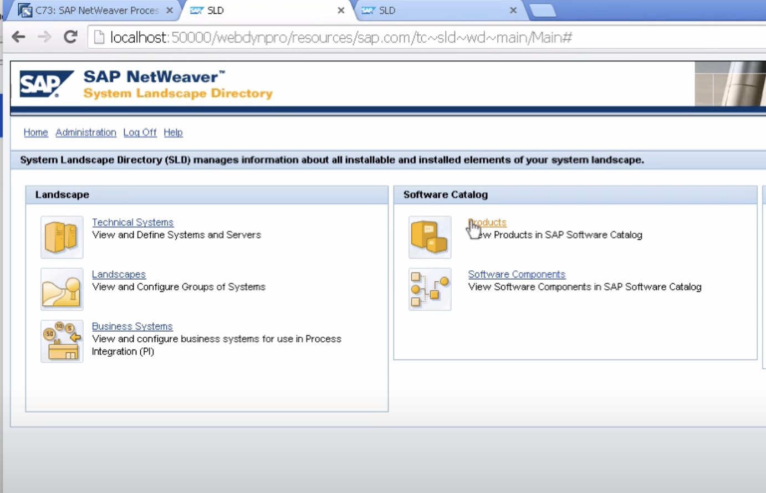The image size is (766, 493).
Task: Open the Technical Systems link
Action: [x=132, y=222]
